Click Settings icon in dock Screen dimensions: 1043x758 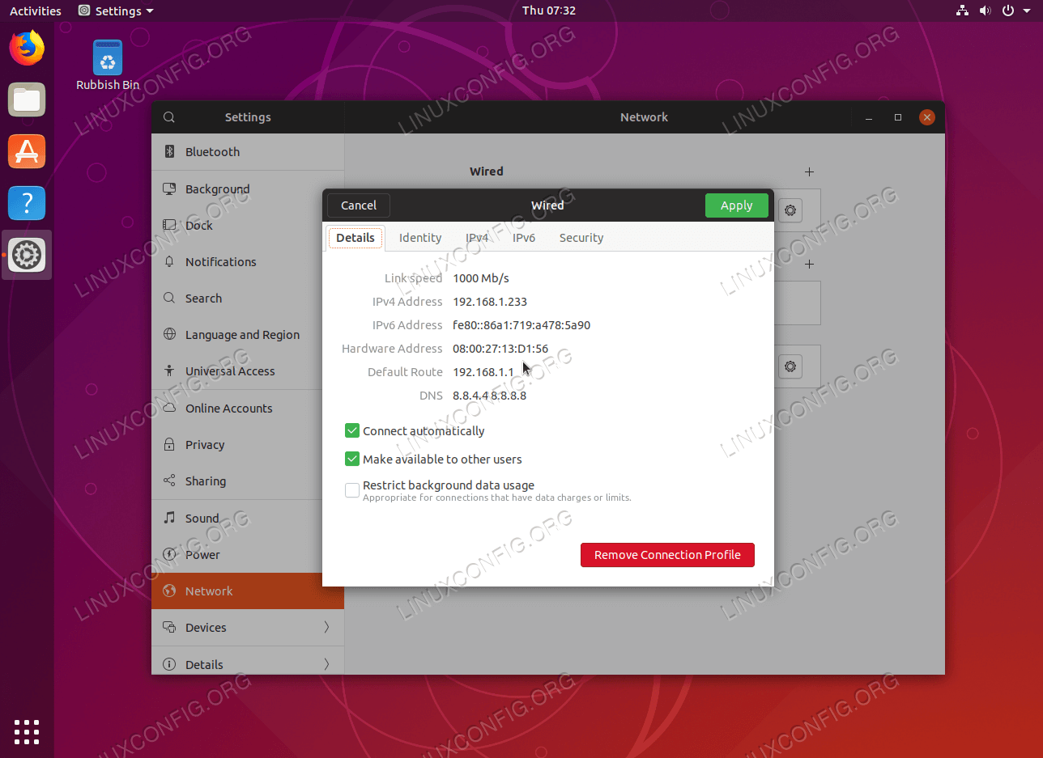point(27,256)
